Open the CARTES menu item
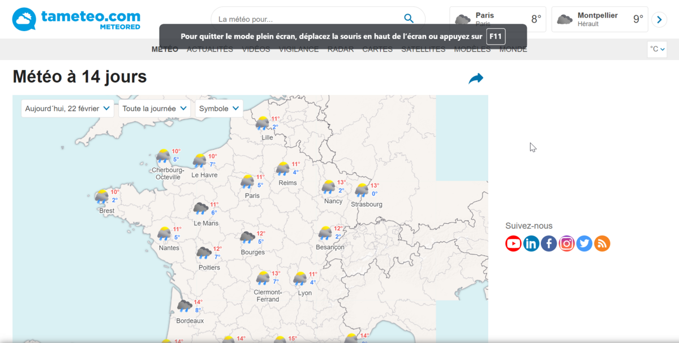679x343 pixels. pyautogui.click(x=377, y=49)
